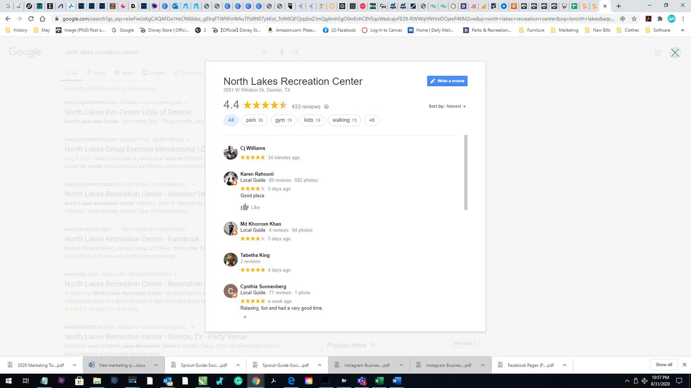The height and width of the screenshot is (388, 691).
Task: Open the History bookmarks folder
Action: [x=17, y=30]
